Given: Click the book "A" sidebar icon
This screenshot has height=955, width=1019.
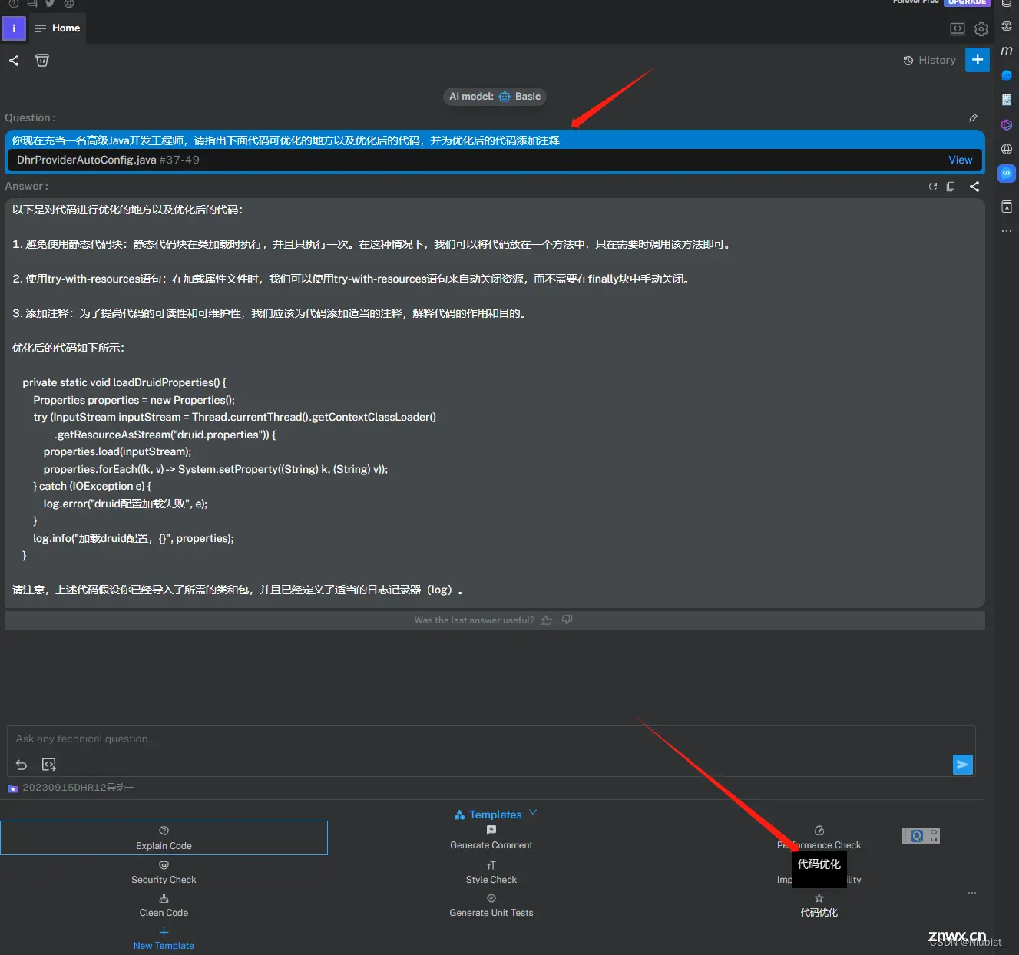Looking at the screenshot, I should coord(1007,207).
